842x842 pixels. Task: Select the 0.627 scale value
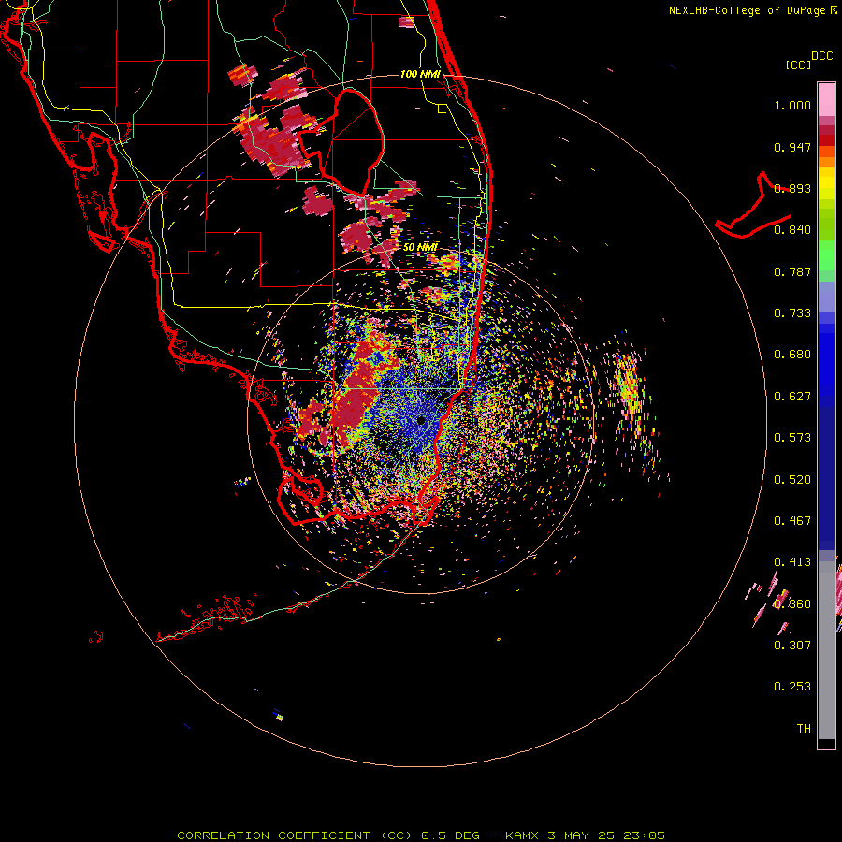click(792, 397)
